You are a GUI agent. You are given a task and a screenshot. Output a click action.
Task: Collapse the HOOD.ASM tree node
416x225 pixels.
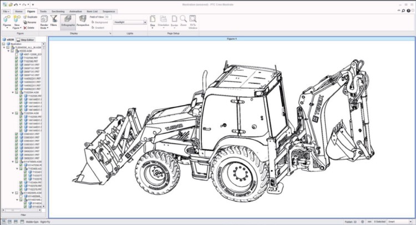(x=8, y=50)
